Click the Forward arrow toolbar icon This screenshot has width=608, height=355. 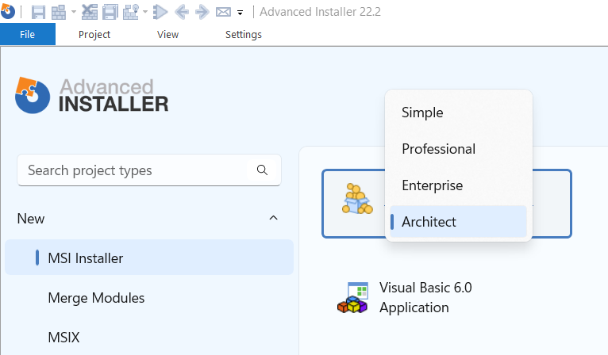click(x=202, y=12)
